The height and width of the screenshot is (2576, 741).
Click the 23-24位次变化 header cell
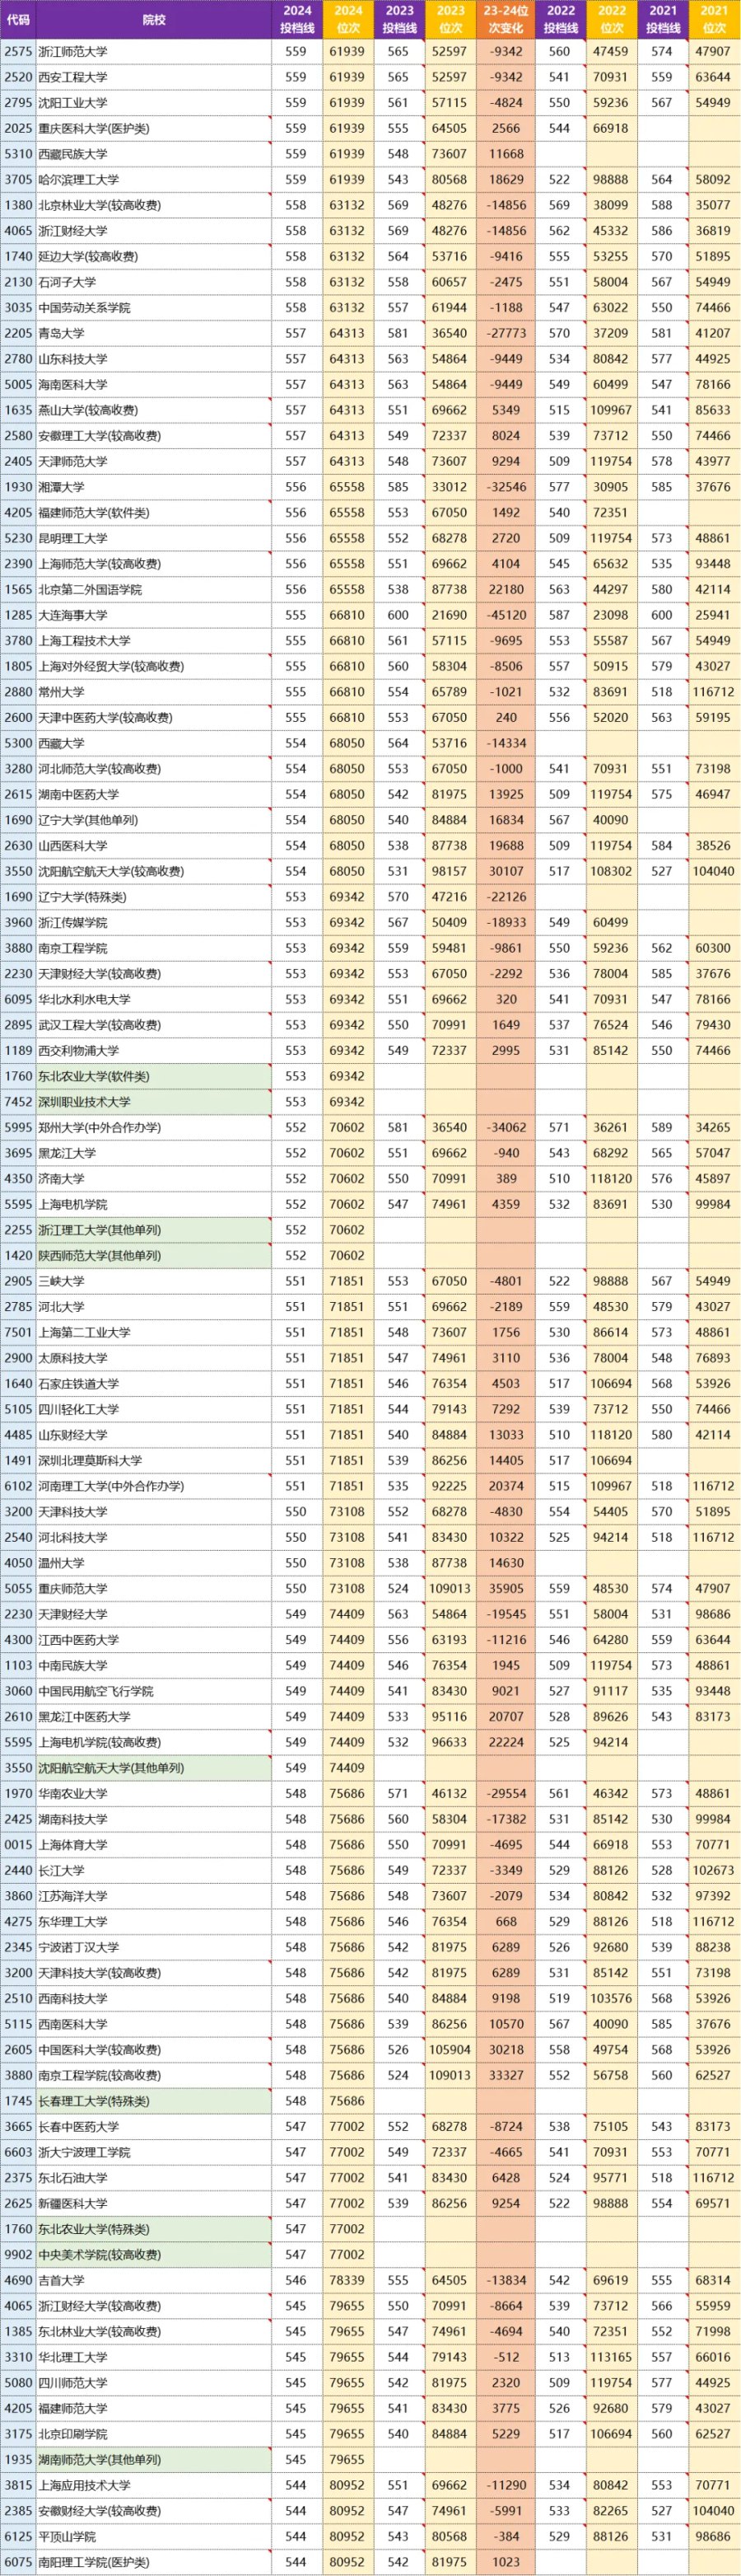(506, 19)
